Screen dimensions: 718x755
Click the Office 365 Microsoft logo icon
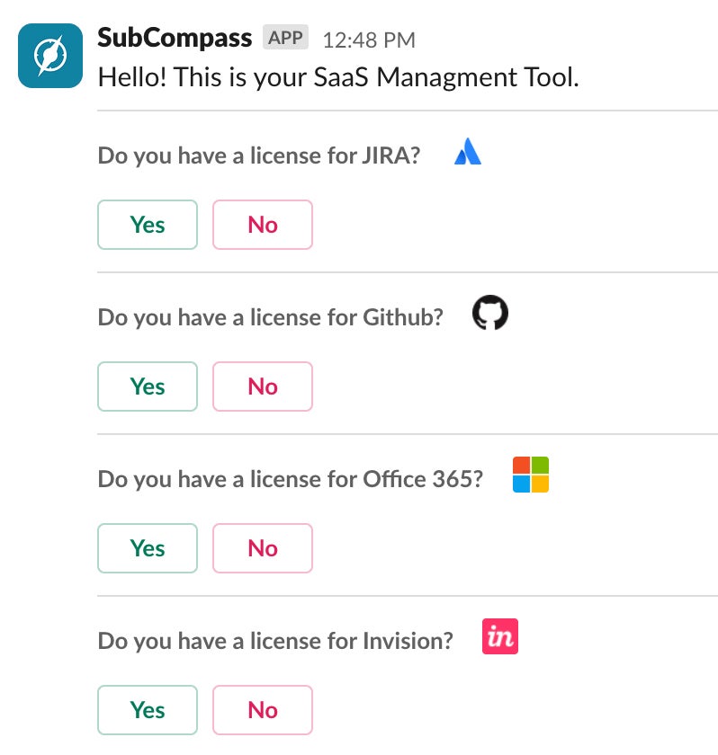coord(530,475)
